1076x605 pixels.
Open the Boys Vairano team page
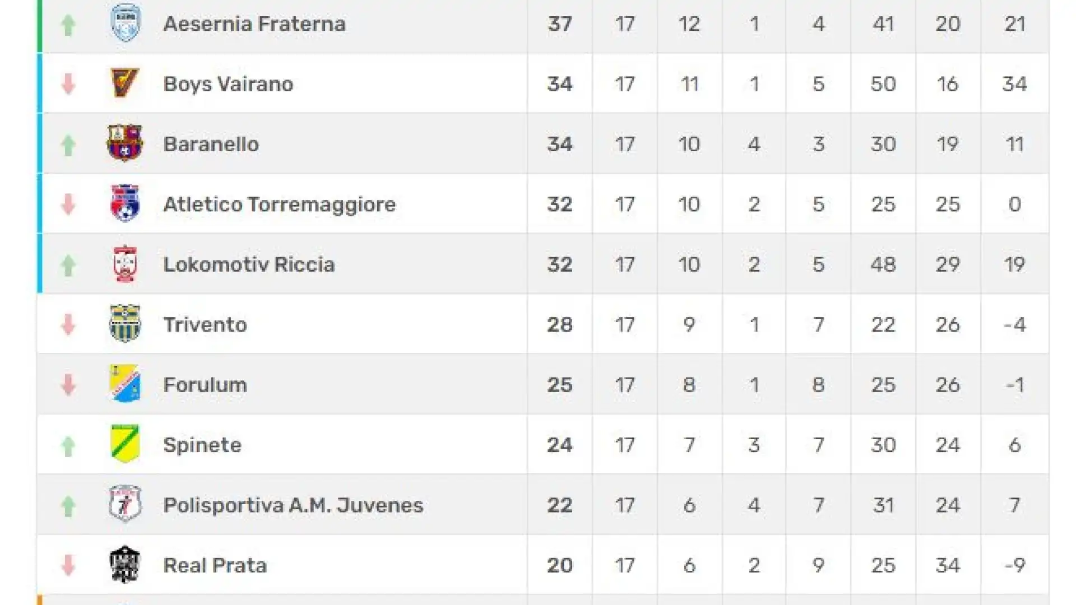pyautogui.click(x=228, y=84)
